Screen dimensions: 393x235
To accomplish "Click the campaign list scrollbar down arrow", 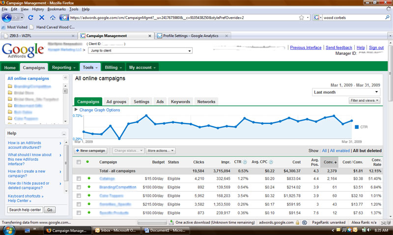I will point(65,121).
